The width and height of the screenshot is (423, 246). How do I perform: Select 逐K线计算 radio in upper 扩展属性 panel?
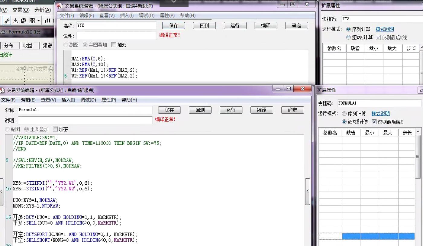(348, 37)
